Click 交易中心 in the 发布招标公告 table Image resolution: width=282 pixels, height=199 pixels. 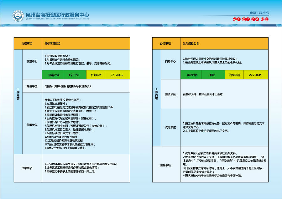point(170,61)
